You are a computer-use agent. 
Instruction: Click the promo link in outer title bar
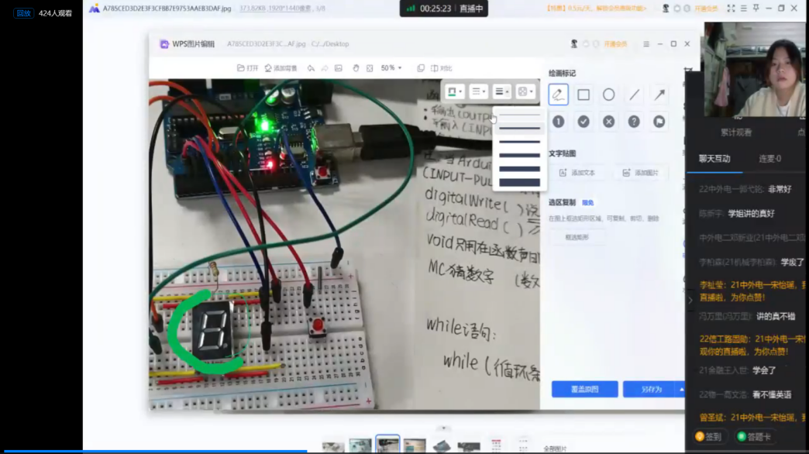(x=596, y=9)
